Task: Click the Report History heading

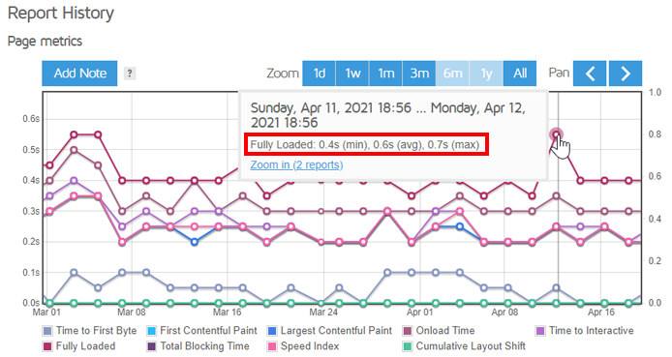Action: tap(61, 14)
